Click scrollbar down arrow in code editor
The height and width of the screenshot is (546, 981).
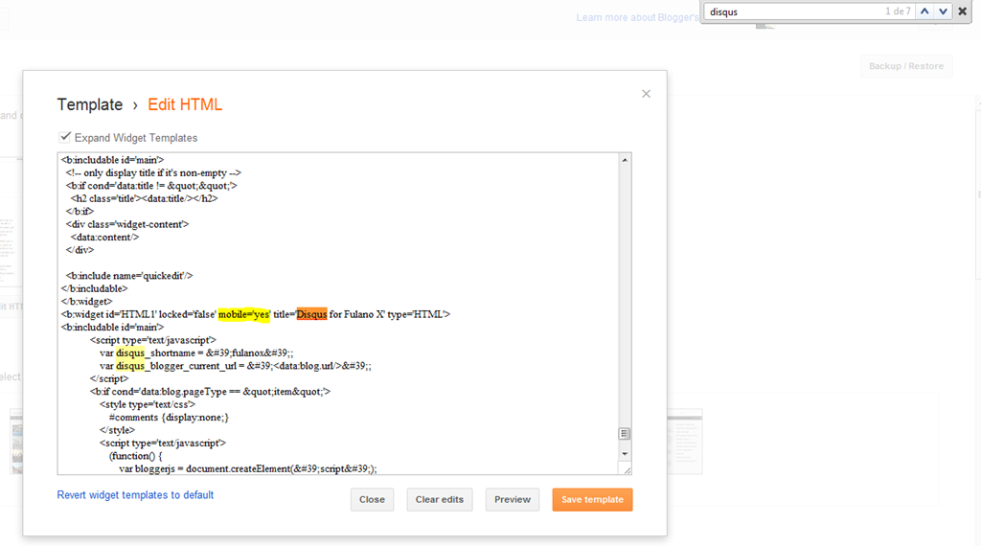[625, 453]
